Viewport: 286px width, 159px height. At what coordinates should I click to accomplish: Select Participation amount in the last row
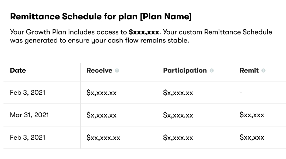[x=178, y=138]
